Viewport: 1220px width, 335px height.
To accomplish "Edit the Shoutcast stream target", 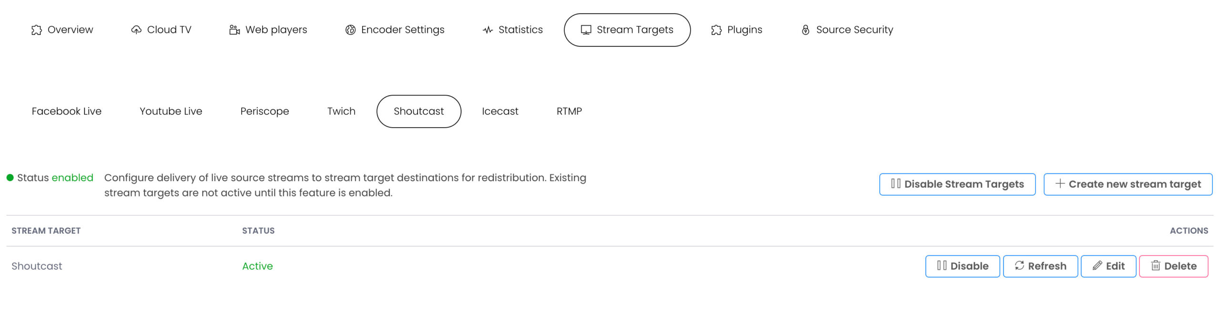I will point(1108,266).
